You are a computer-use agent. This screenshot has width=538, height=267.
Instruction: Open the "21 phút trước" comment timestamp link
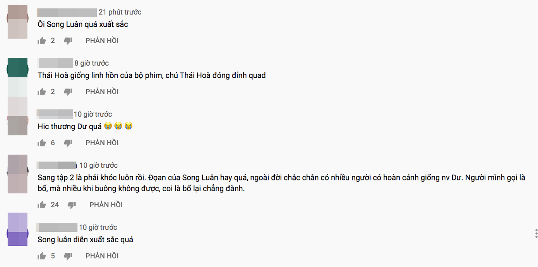point(120,12)
